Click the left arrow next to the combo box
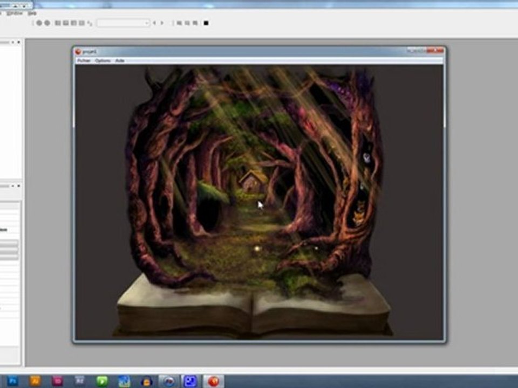The width and height of the screenshot is (518, 388). (x=154, y=23)
